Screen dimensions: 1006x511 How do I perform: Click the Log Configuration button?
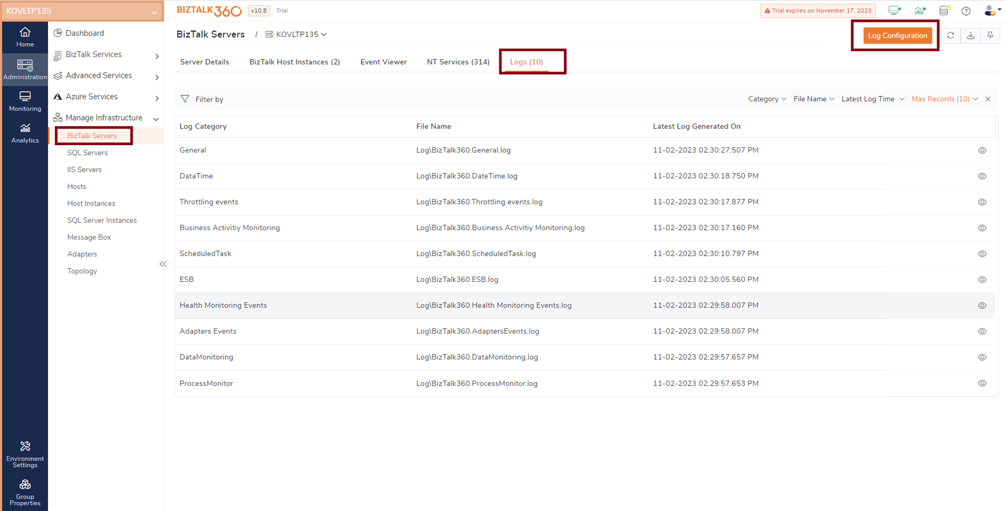pos(898,35)
